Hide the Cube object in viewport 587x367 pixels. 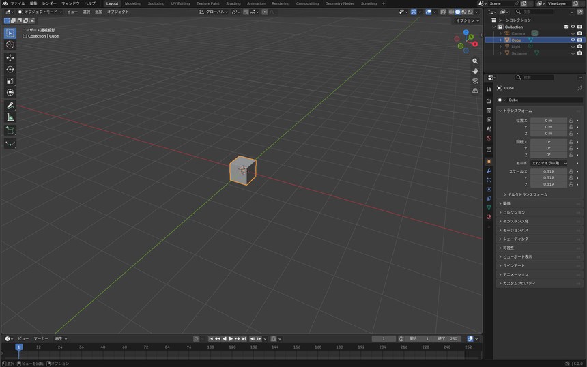pyautogui.click(x=573, y=40)
